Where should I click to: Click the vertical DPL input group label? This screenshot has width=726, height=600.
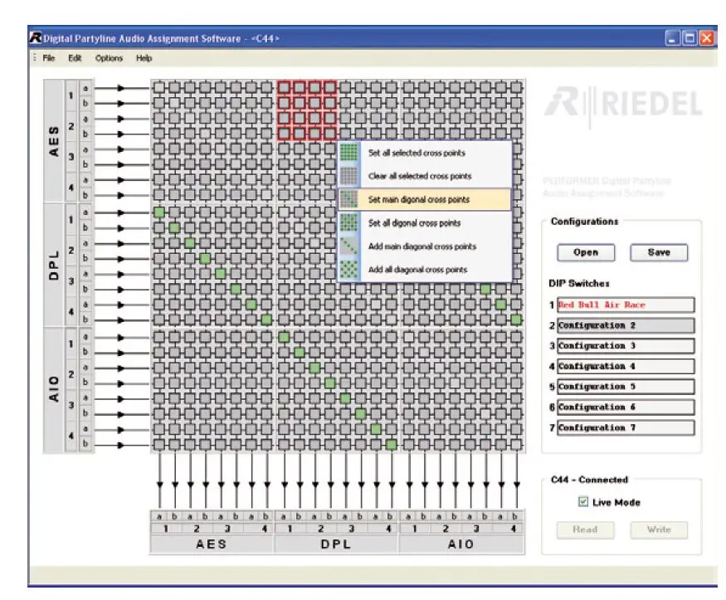click(x=54, y=266)
